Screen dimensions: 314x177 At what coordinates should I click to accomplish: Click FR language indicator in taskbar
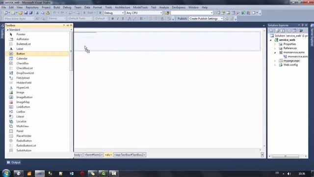tap(277, 173)
